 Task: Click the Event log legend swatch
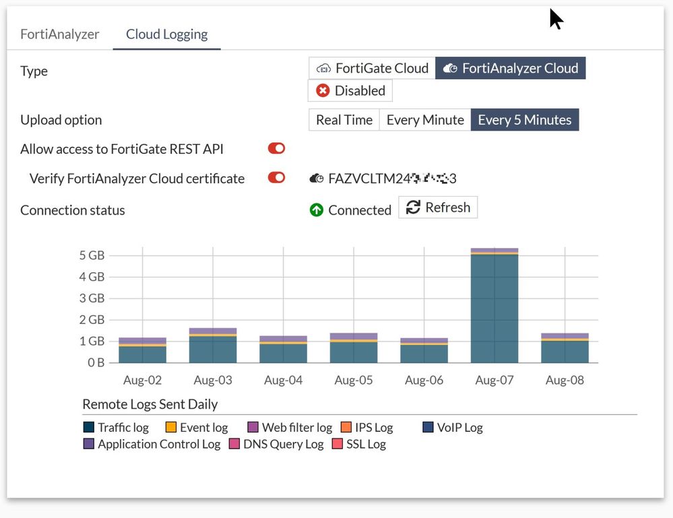pyautogui.click(x=171, y=428)
